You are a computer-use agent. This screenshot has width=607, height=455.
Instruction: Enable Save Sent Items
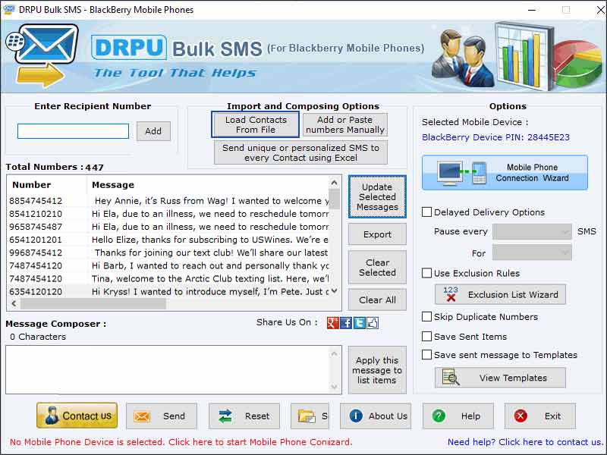point(427,336)
